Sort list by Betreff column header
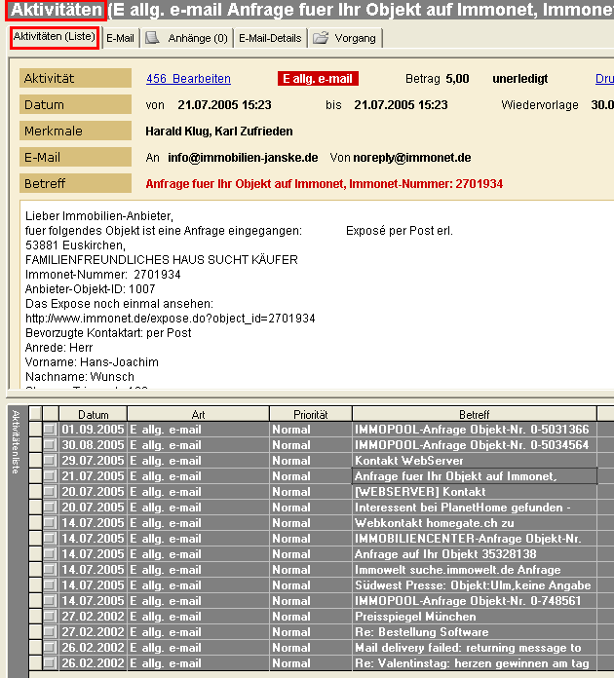 pos(475,415)
